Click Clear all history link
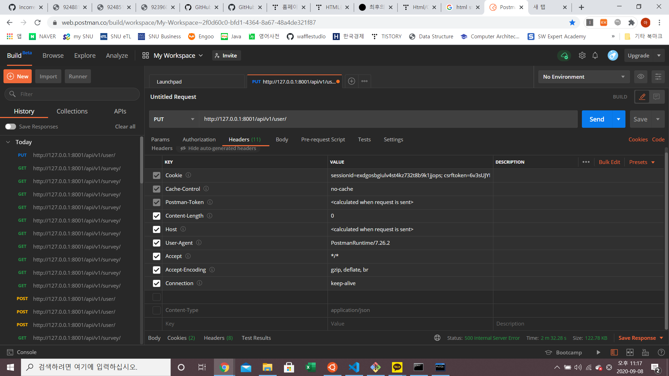This screenshot has height=376, width=669. [x=125, y=126]
